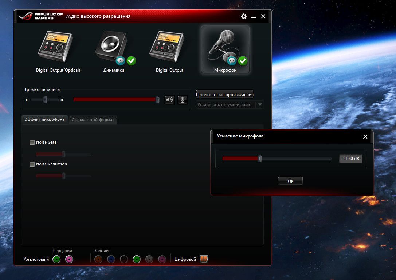Select the Эффект микрофона tab
This screenshot has width=396, height=280.
[x=44, y=119]
